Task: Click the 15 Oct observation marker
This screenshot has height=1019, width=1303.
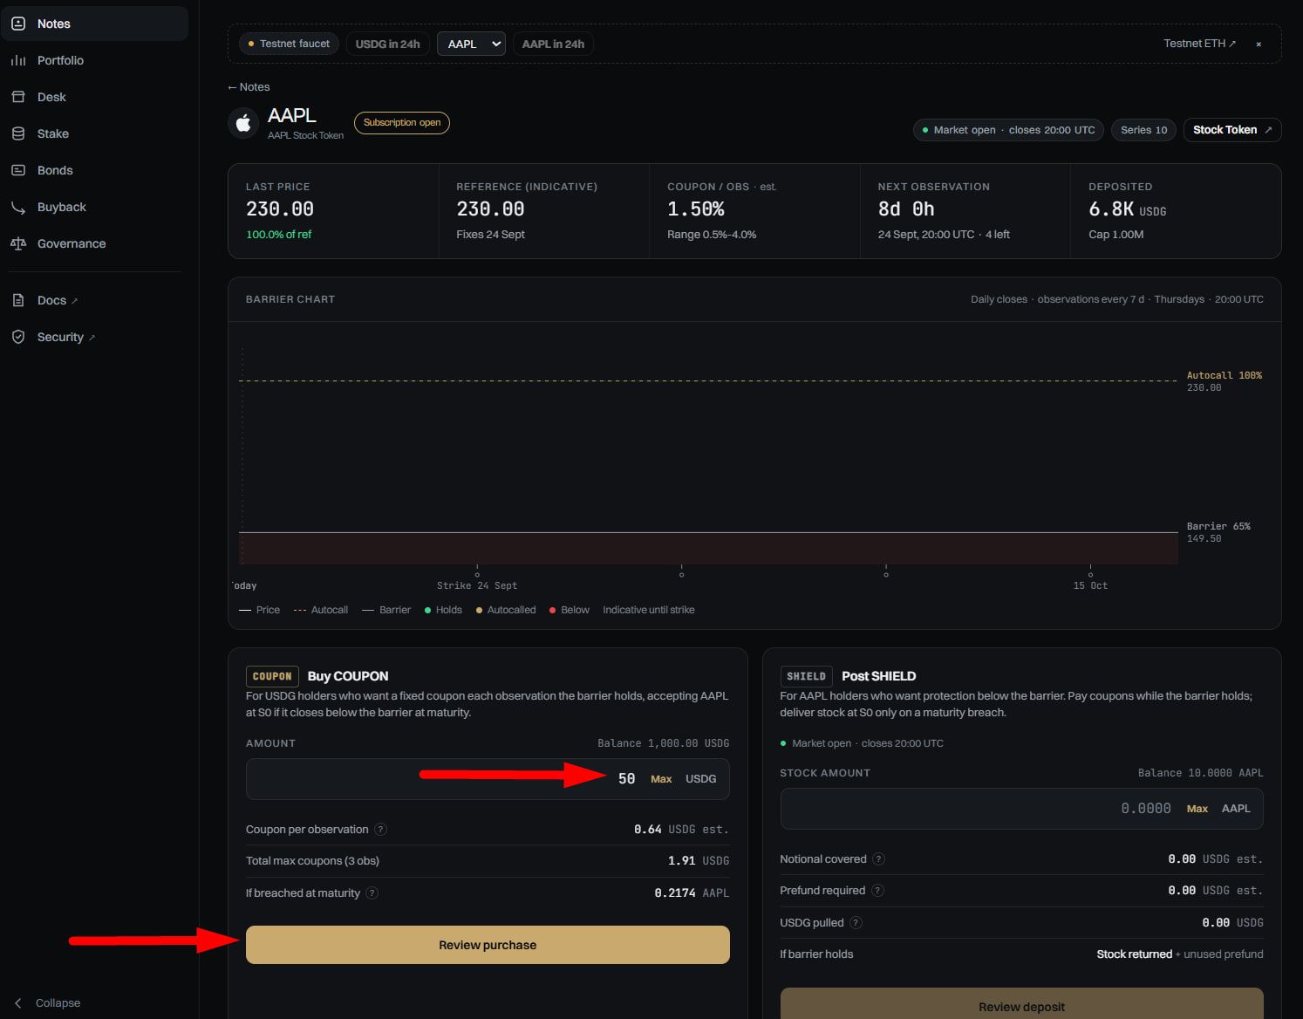Action: 1090,575
